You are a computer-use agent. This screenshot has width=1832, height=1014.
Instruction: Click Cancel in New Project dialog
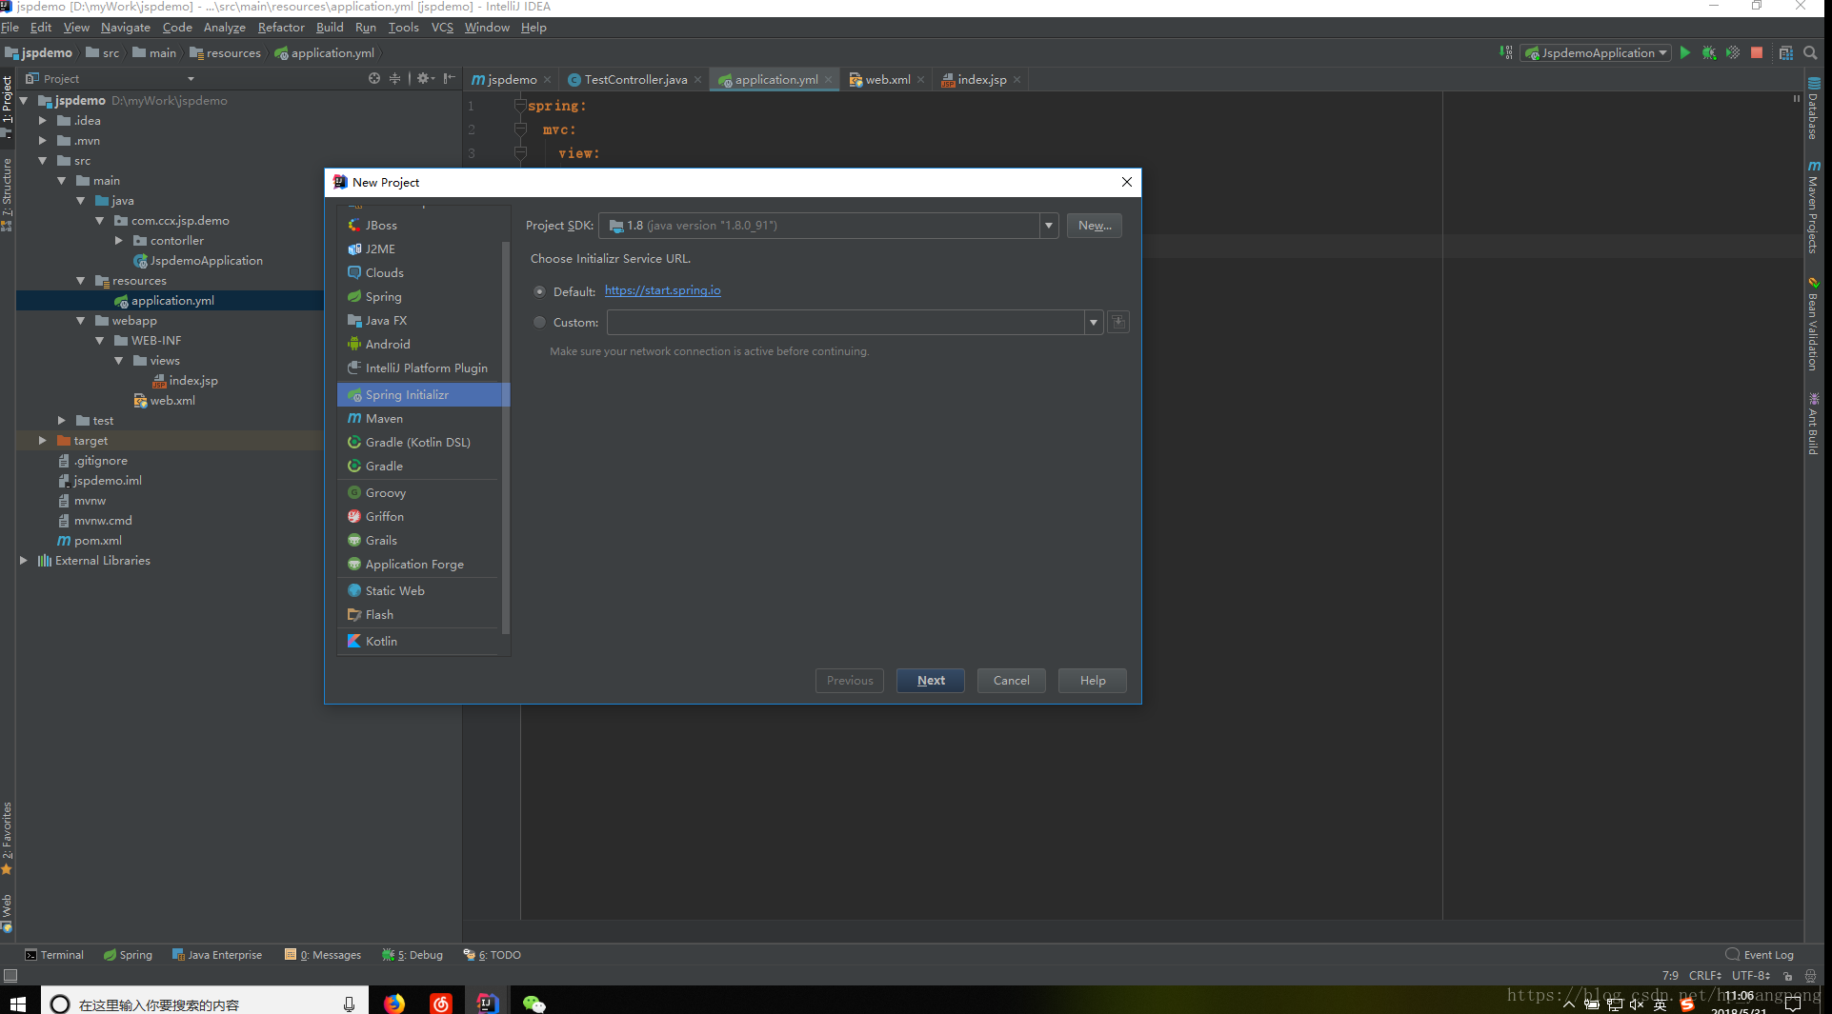tap(1011, 681)
